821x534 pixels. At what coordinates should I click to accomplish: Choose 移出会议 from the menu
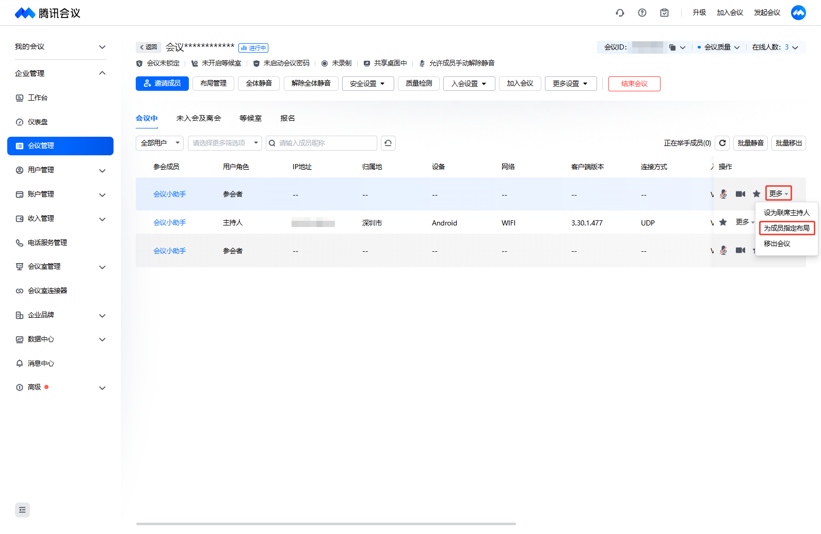(x=786, y=244)
